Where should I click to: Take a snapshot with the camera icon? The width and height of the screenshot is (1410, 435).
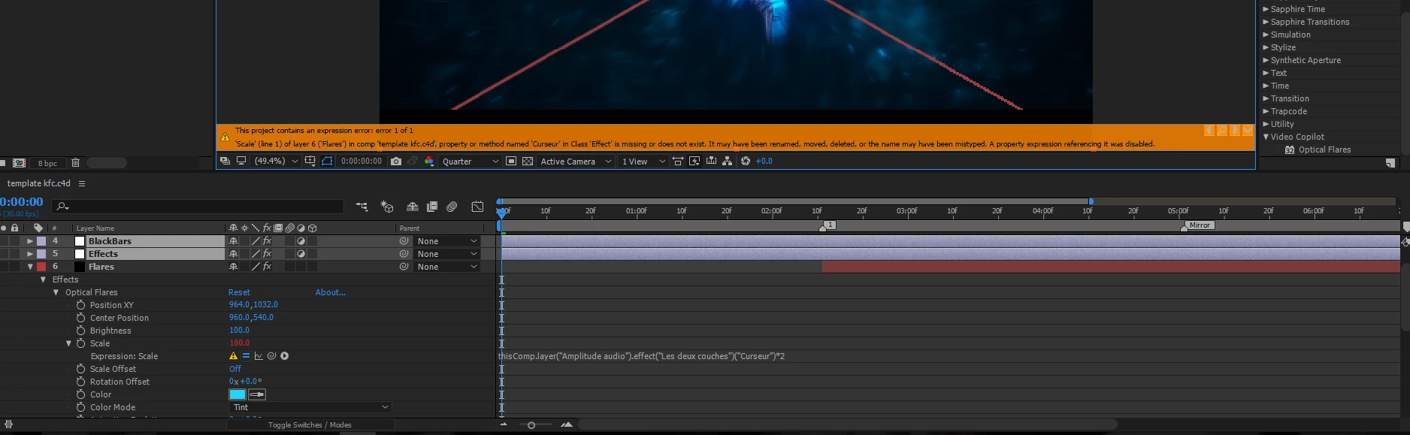[x=396, y=161]
